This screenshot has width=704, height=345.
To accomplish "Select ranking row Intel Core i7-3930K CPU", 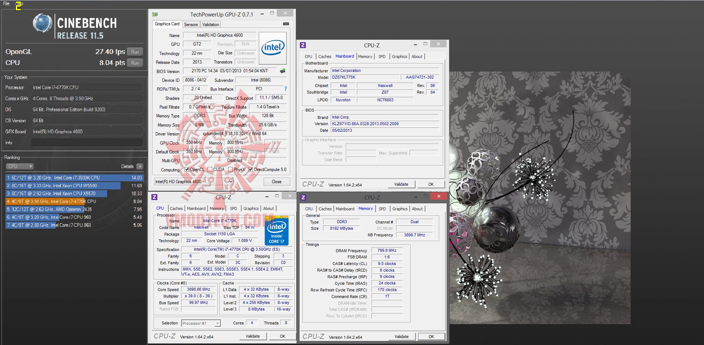I will click(74, 178).
